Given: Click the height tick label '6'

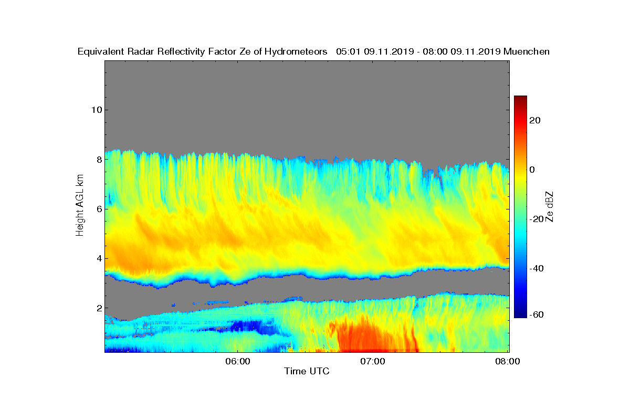Looking at the screenshot, I should (x=98, y=209).
